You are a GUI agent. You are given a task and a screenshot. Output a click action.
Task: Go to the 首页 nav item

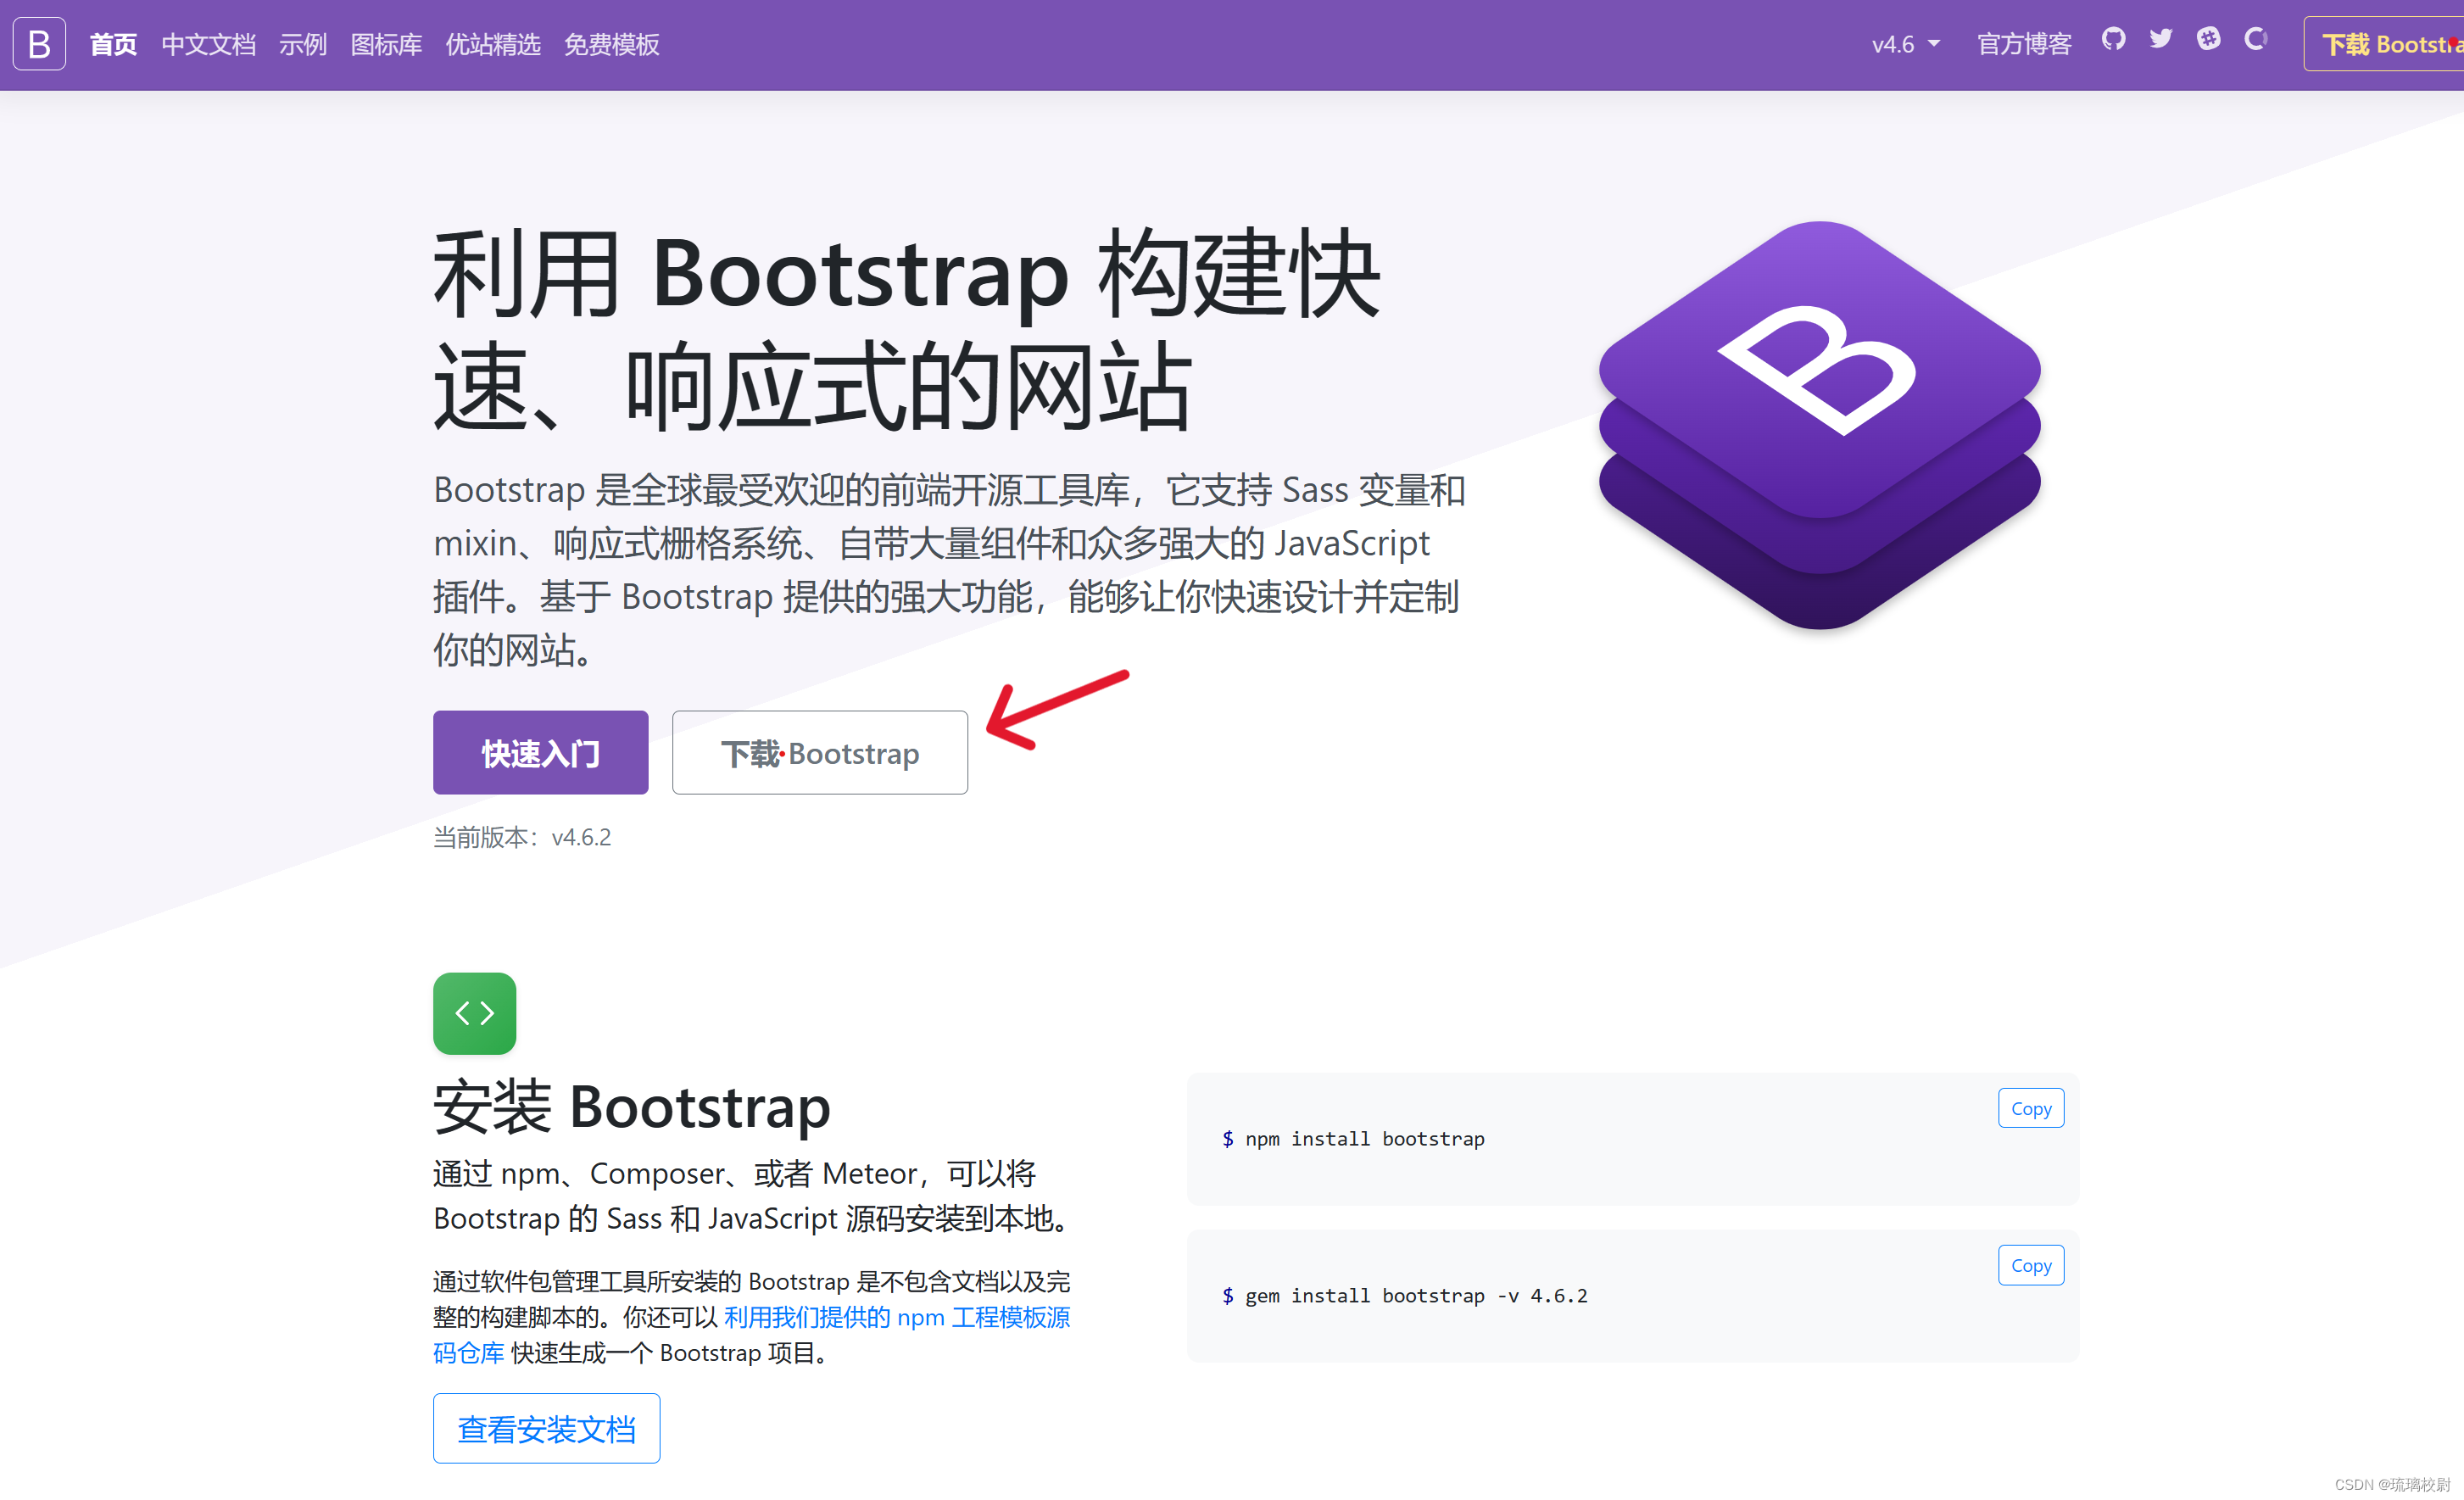coord(113,45)
